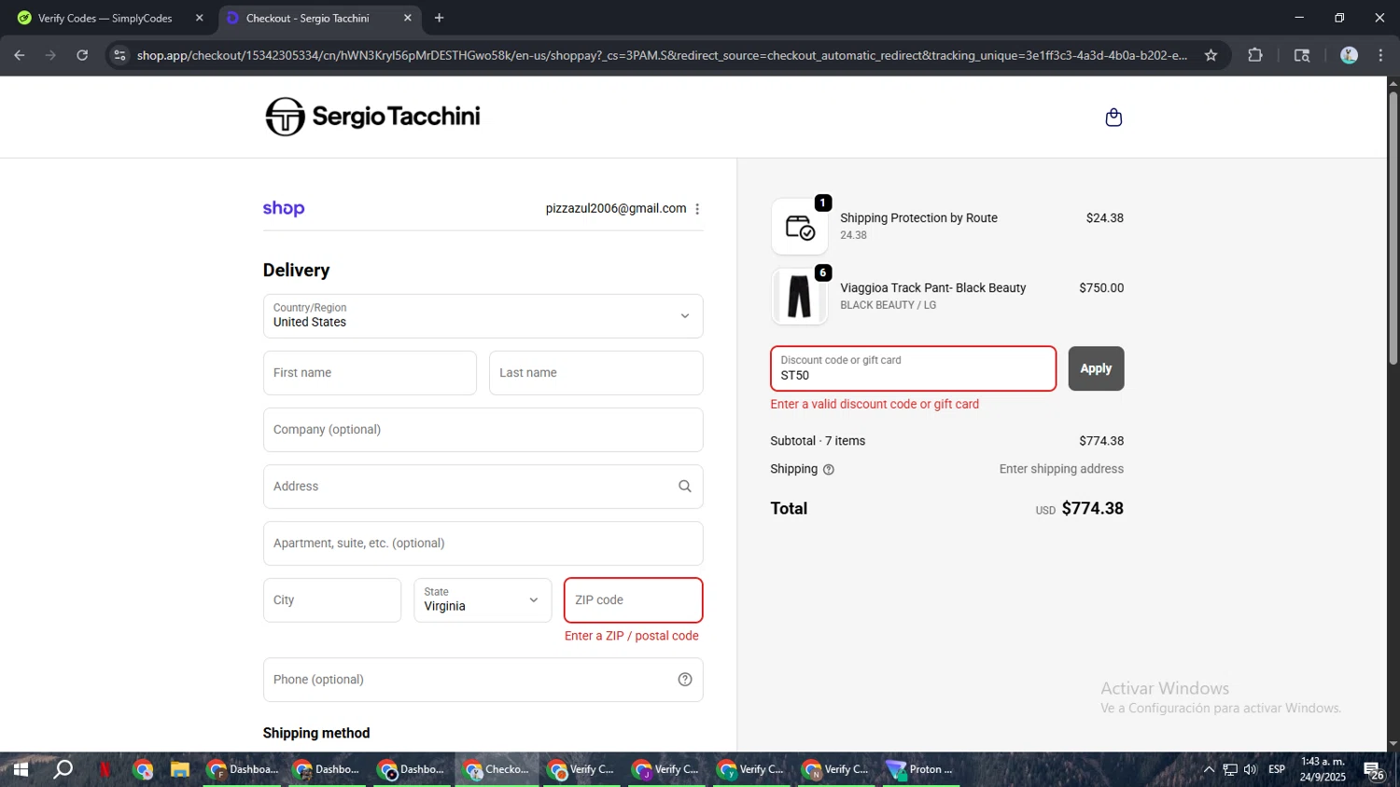Open Chrome three-dot menu

(1380, 55)
